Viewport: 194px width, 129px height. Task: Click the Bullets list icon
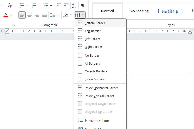pos(22,6)
